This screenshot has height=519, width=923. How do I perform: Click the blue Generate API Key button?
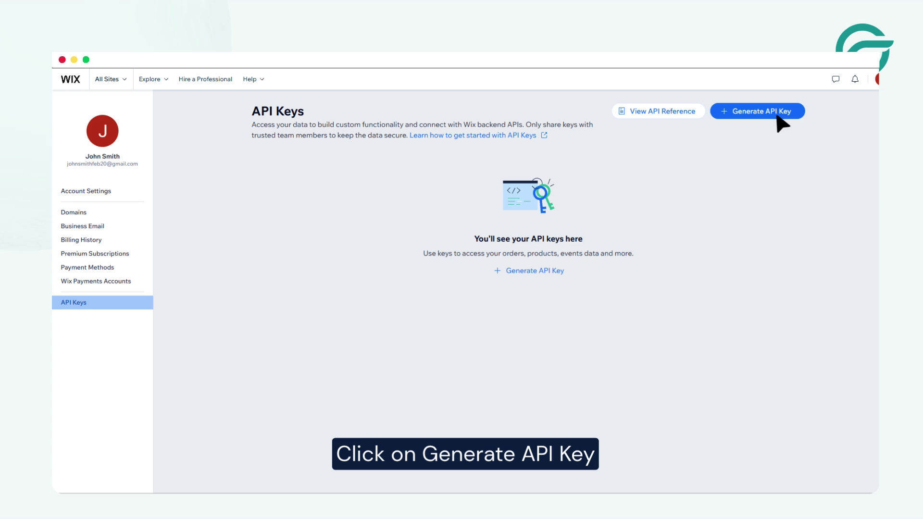757,111
